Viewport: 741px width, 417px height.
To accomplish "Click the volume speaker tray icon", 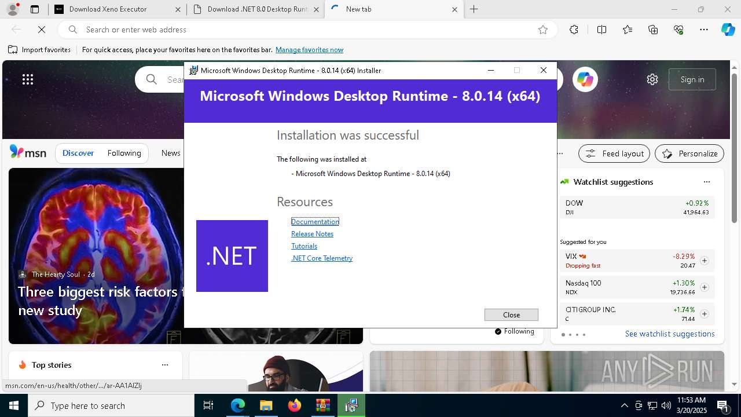I will click(x=666, y=405).
